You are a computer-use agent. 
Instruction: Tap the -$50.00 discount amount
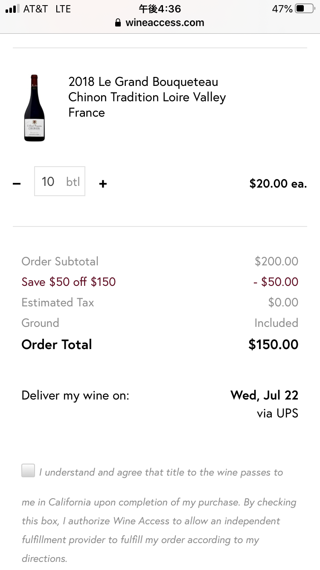click(x=276, y=282)
